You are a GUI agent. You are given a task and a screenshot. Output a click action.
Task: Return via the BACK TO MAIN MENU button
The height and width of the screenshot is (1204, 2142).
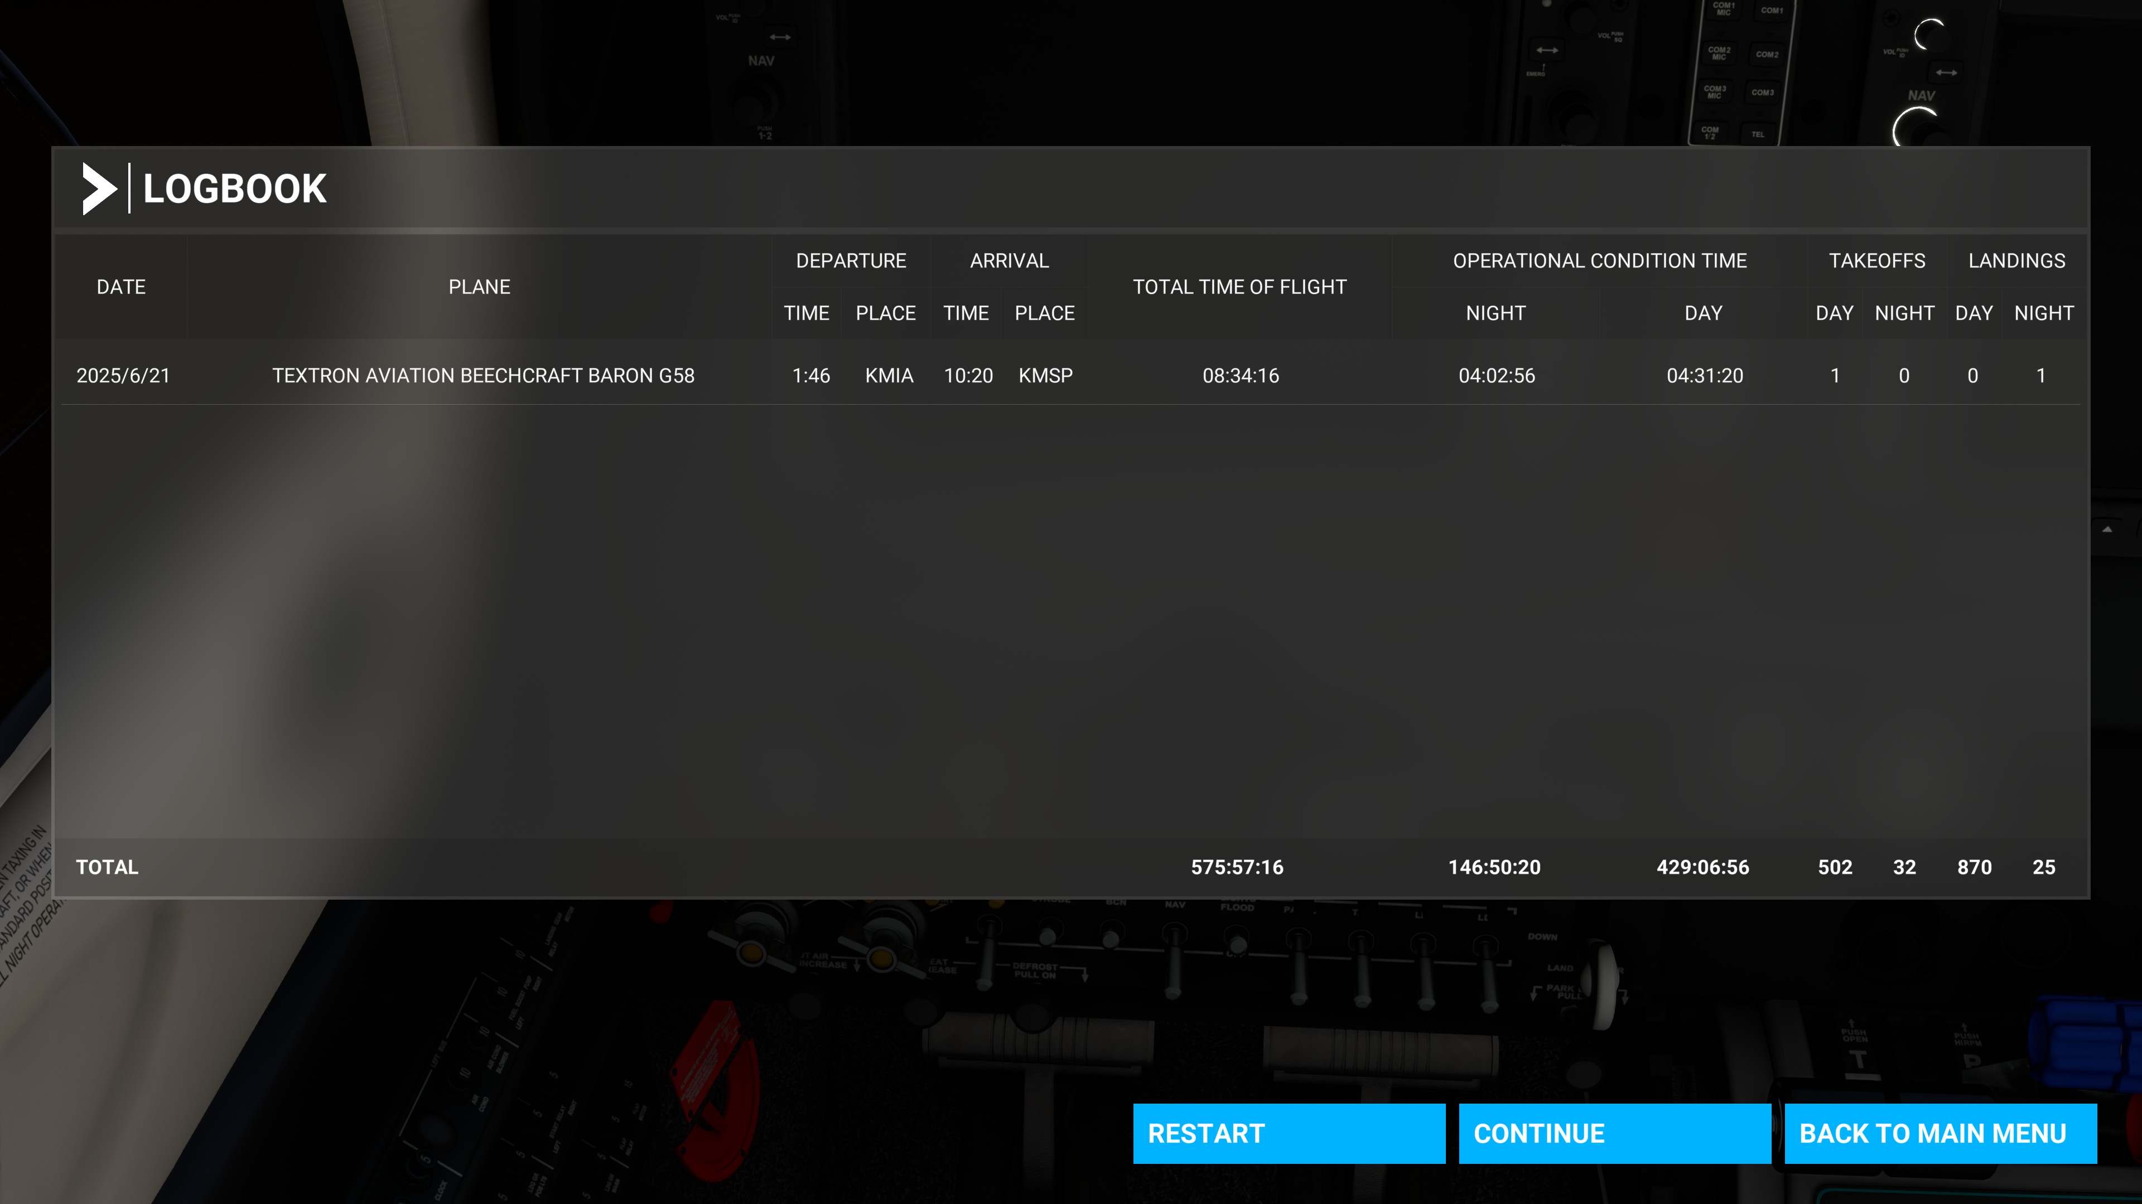coord(1941,1133)
